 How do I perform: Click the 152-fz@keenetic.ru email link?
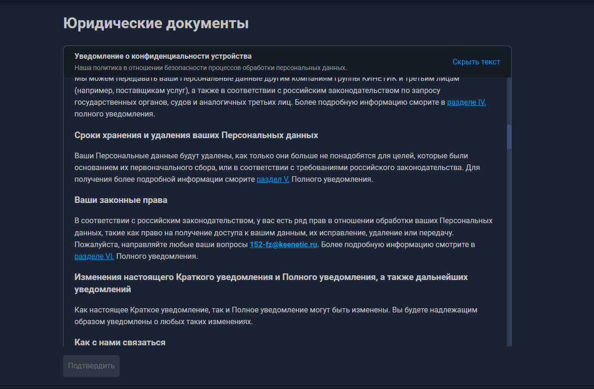[283, 245]
